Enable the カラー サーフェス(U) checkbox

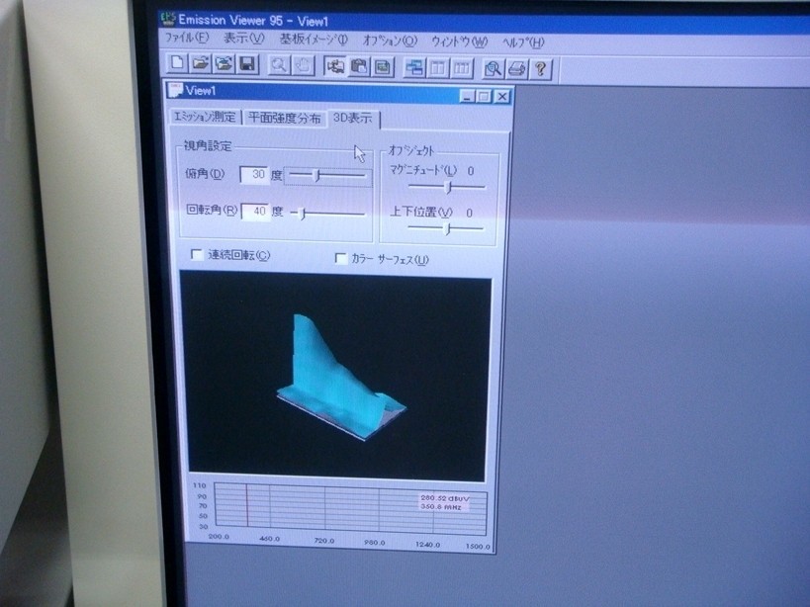[341, 258]
